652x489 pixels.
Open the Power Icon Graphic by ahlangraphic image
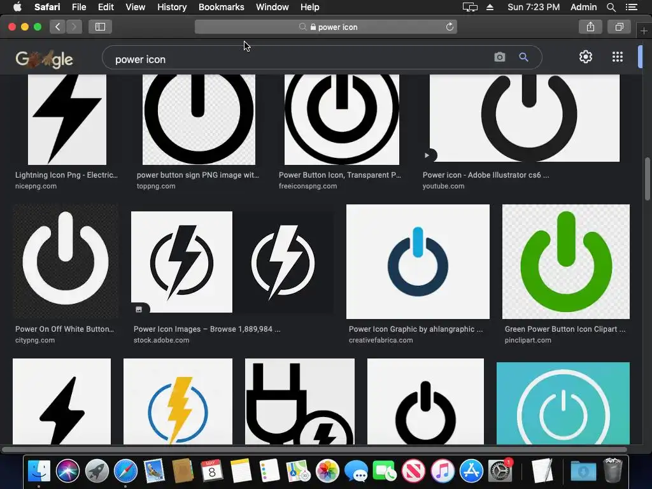[418, 262]
